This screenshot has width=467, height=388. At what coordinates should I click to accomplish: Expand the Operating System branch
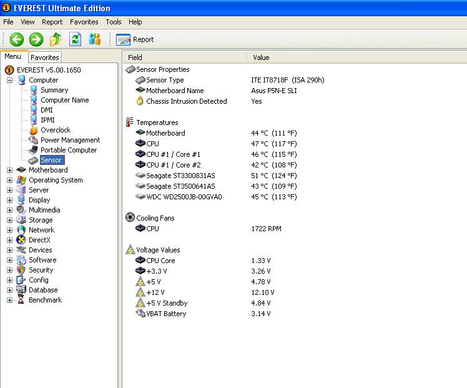(x=9, y=181)
